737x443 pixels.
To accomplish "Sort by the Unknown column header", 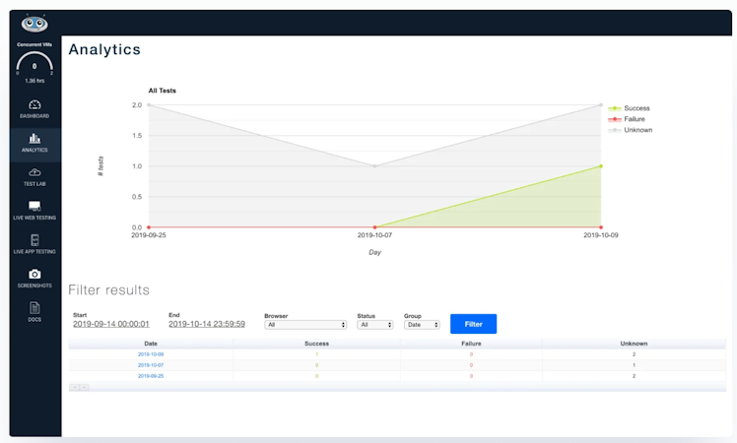I will pyautogui.click(x=634, y=344).
